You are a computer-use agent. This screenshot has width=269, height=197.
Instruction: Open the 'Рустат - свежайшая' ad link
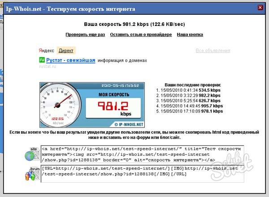coord(71,60)
